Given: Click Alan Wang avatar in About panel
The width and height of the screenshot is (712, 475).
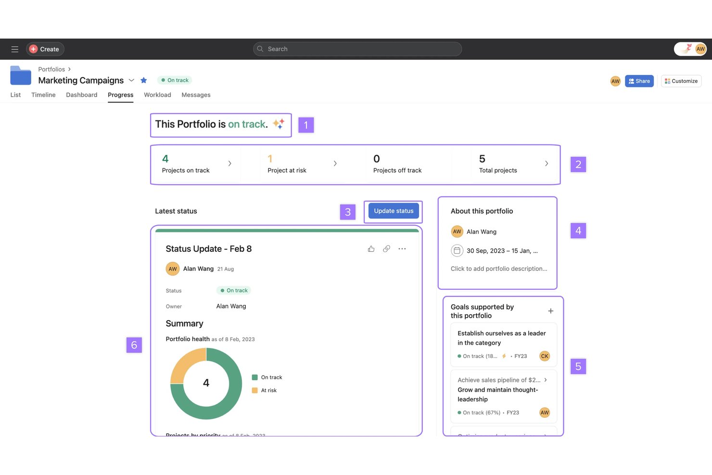Looking at the screenshot, I should click(457, 231).
